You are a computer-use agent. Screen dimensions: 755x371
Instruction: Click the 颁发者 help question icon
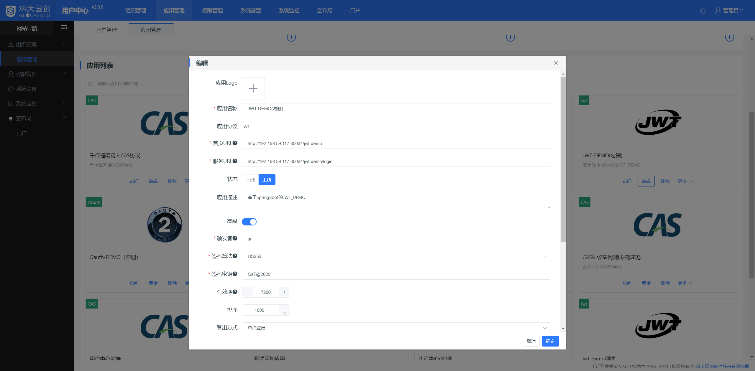235,238
